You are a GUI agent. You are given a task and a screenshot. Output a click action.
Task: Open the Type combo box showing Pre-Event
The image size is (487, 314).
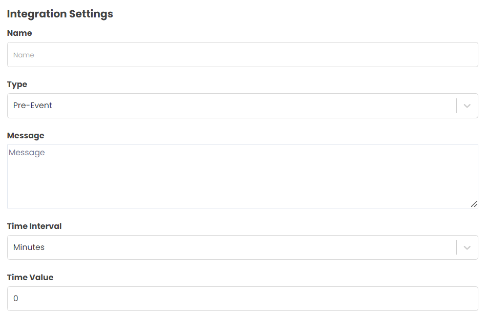(230, 106)
